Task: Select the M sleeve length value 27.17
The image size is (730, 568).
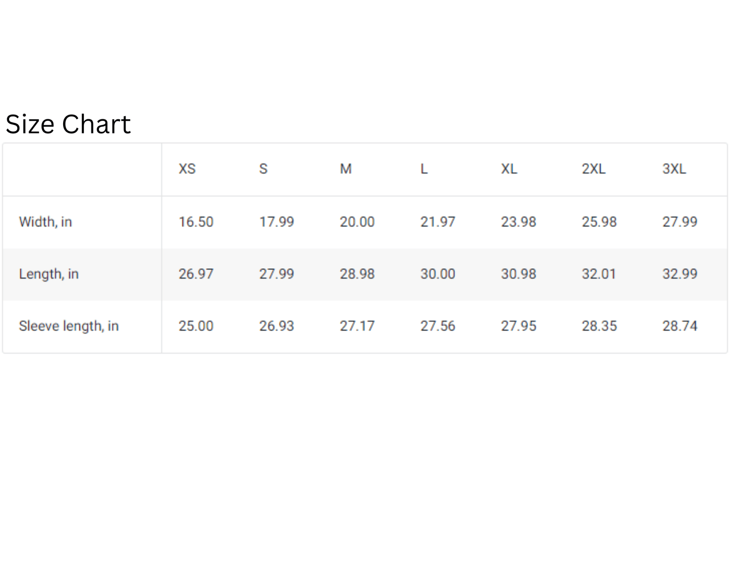Action: pos(357,326)
